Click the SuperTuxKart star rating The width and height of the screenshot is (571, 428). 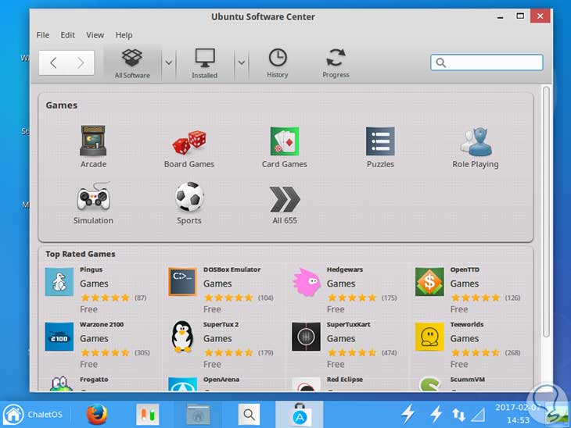[352, 353]
